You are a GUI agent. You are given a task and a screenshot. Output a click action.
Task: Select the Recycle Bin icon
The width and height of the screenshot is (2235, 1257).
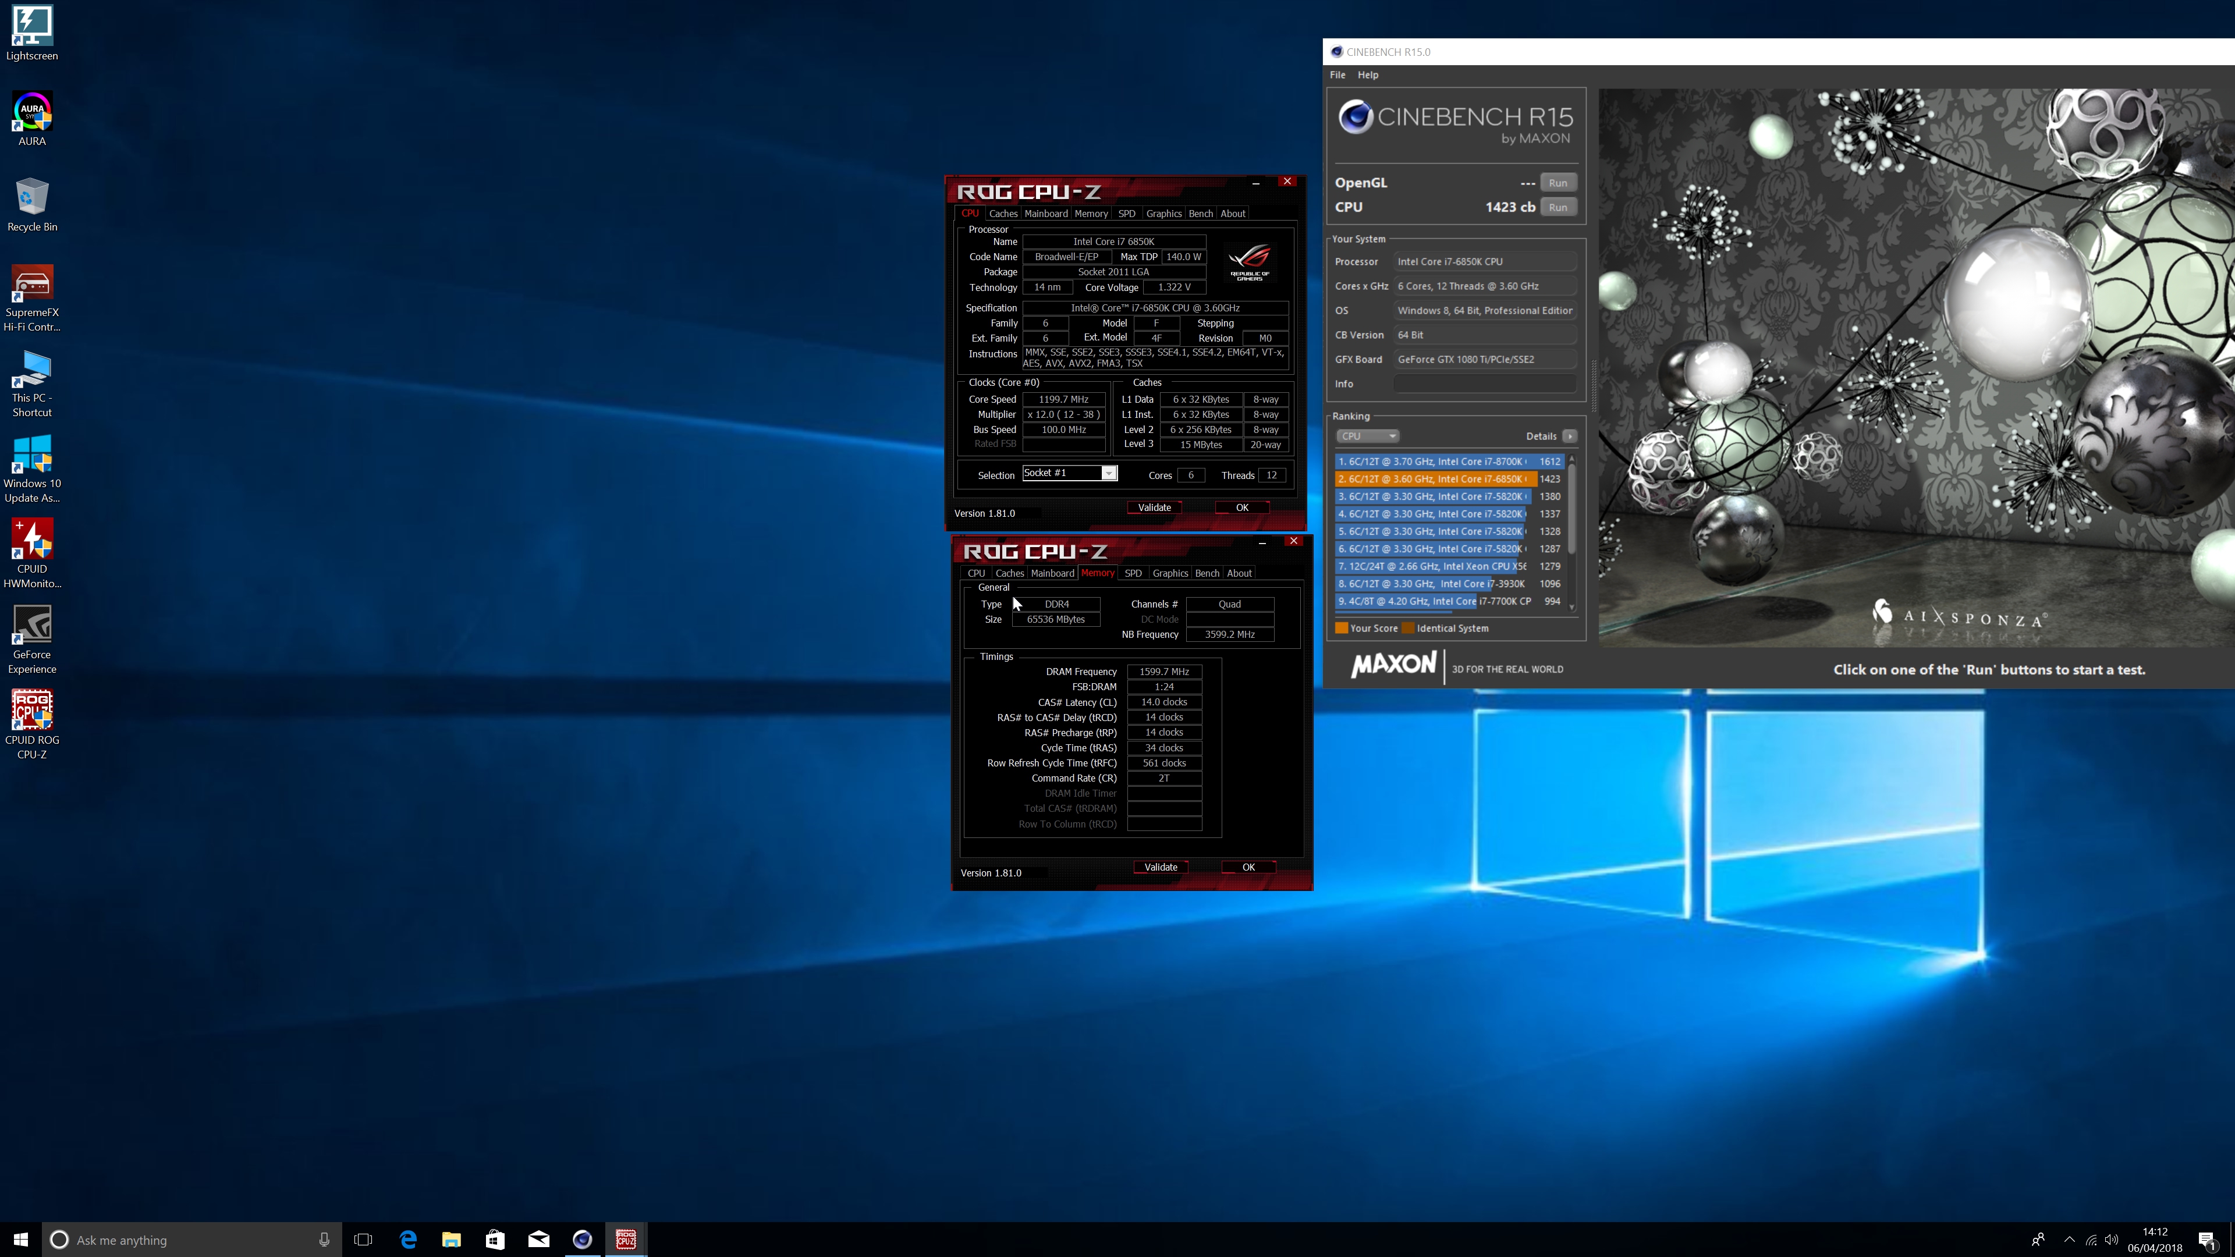click(x=32, y=205)
